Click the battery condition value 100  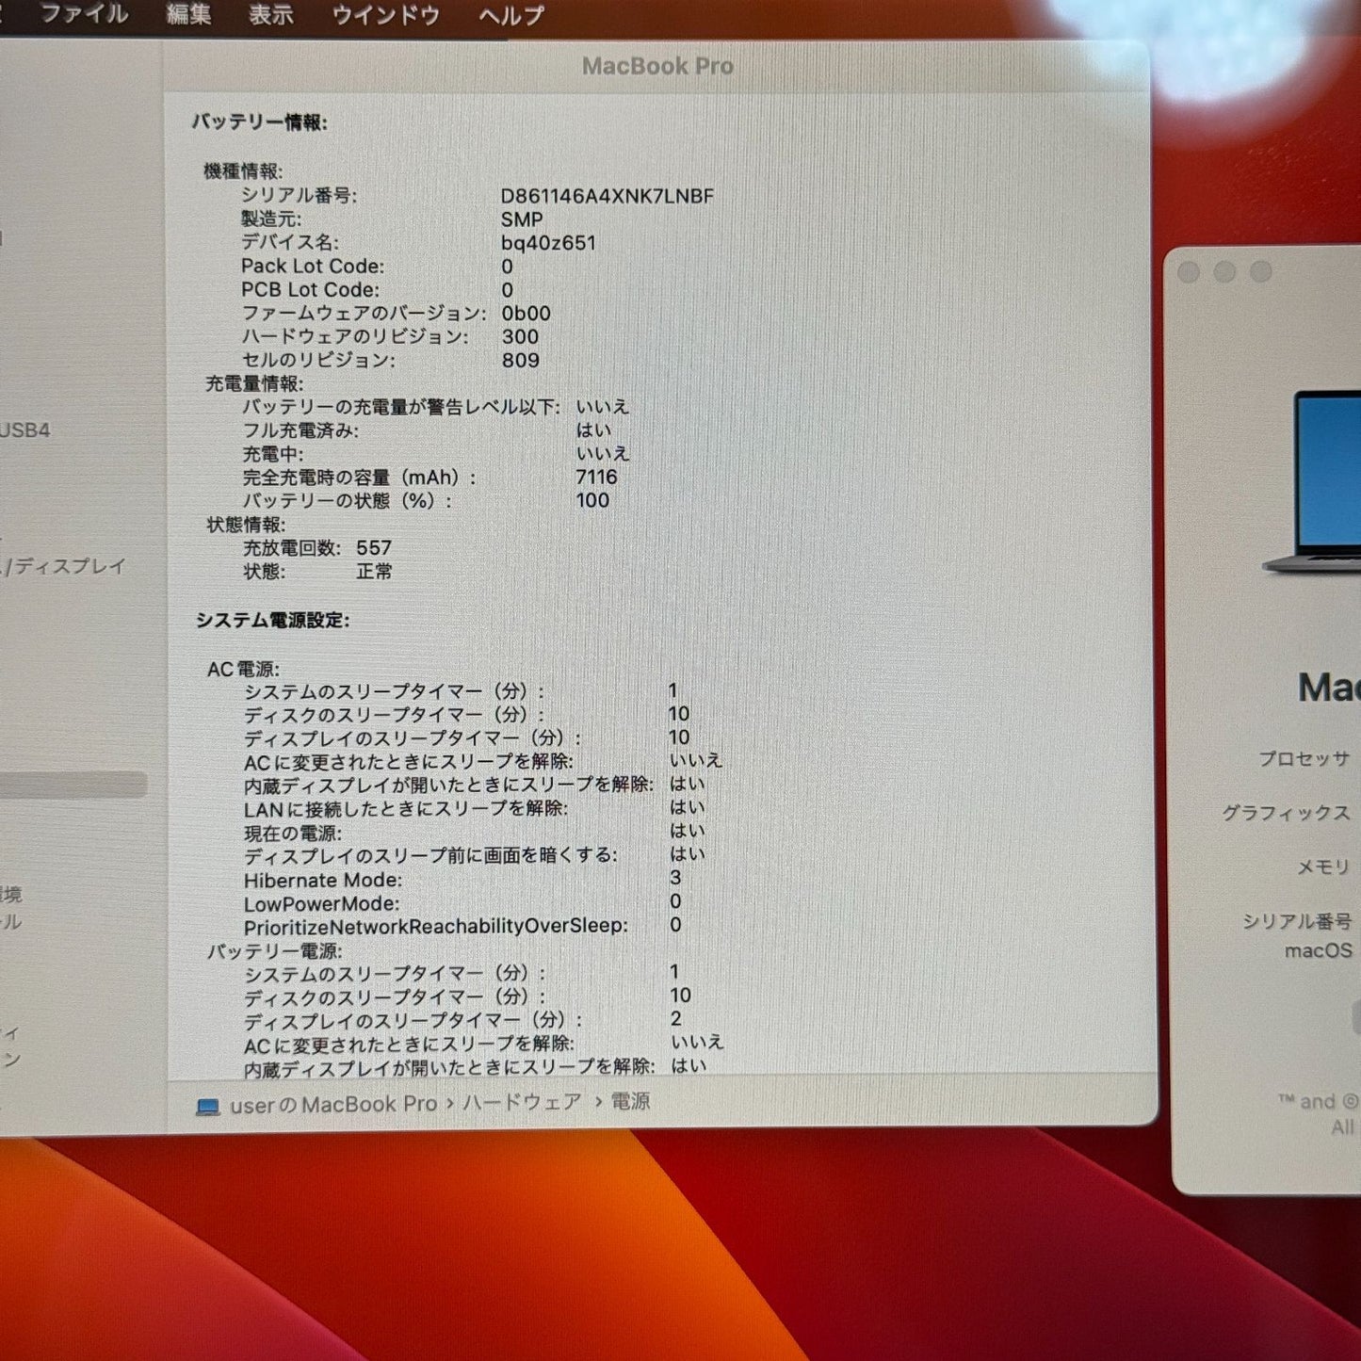coord(592,501)
